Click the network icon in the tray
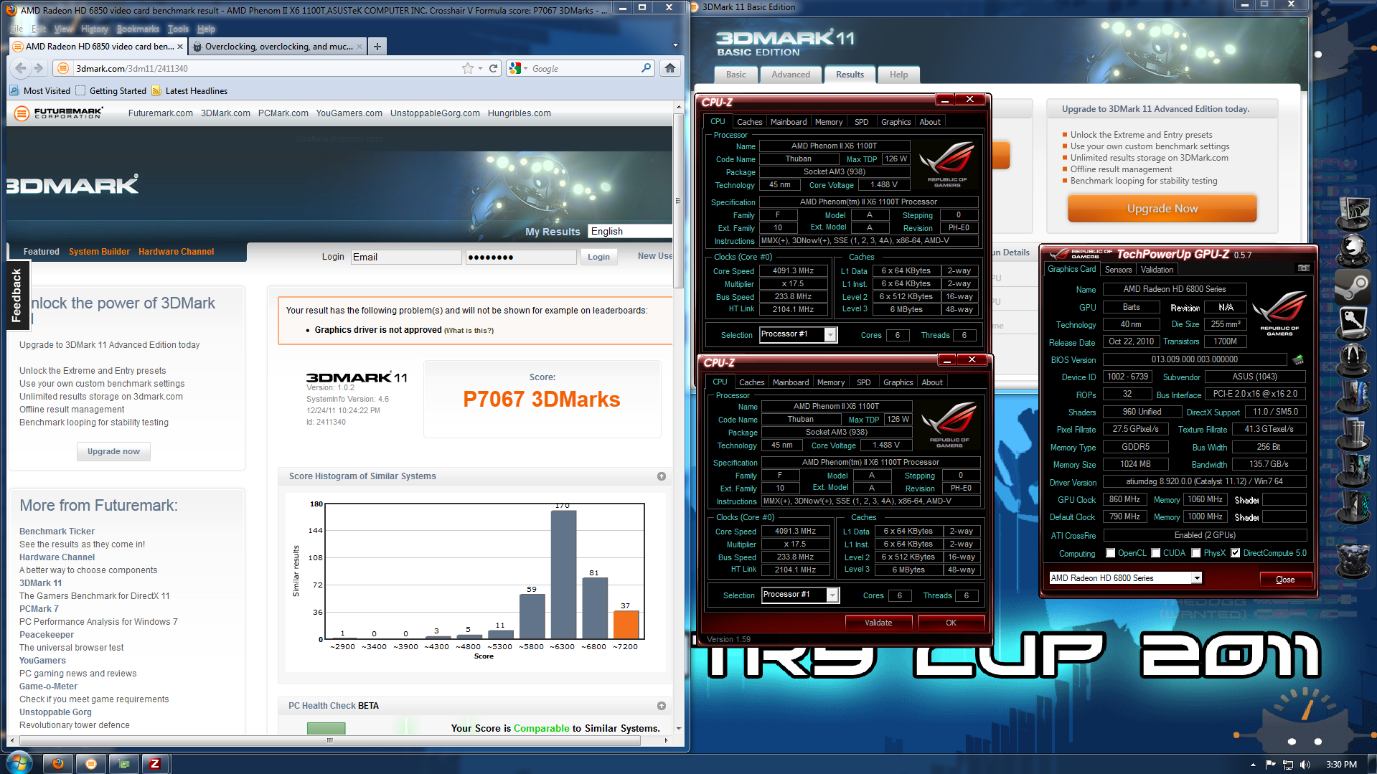The height and width of the screenshot is (774, 1377). pos(1287,765)
